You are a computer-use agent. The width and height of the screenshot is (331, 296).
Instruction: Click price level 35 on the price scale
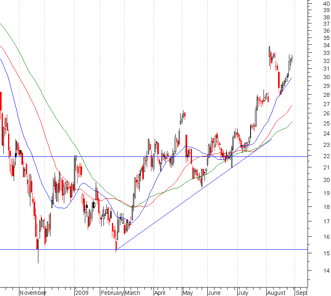pyautogui.click(x=327, y=38)
